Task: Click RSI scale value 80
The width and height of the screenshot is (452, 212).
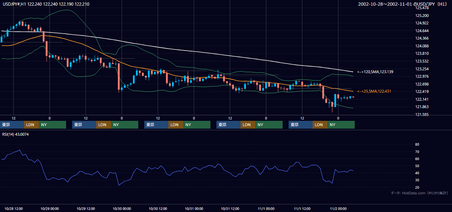Action: click(417, 145)
